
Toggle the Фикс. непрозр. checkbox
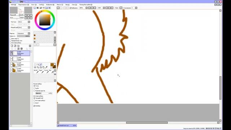[x=10, y=39]
